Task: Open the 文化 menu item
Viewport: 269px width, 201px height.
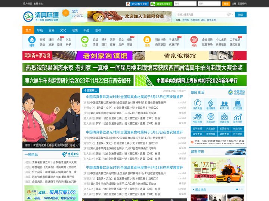Action: pyautogui.click(x=63, y=30)
